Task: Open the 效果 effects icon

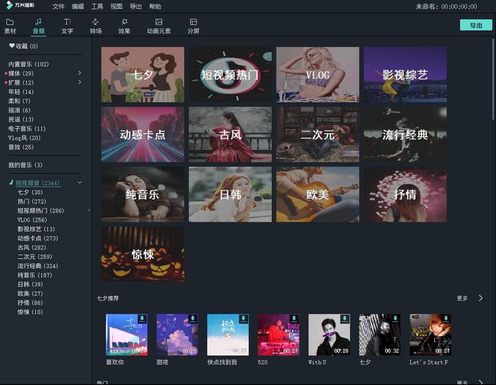Action: tap(124, 22)
